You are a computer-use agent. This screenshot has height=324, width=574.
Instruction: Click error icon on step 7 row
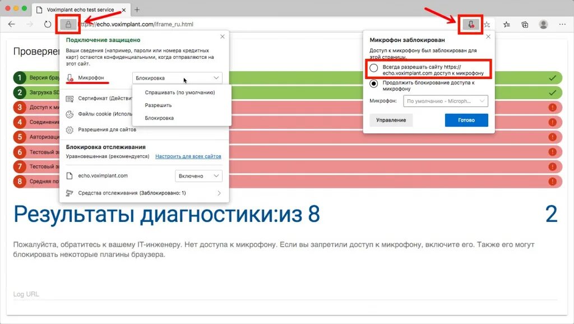[x=552, y=166]
